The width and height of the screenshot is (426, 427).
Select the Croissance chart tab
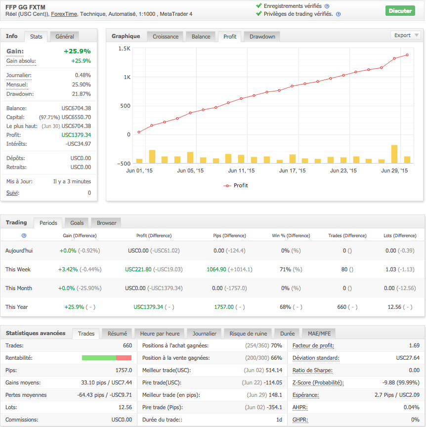point(165,37)
